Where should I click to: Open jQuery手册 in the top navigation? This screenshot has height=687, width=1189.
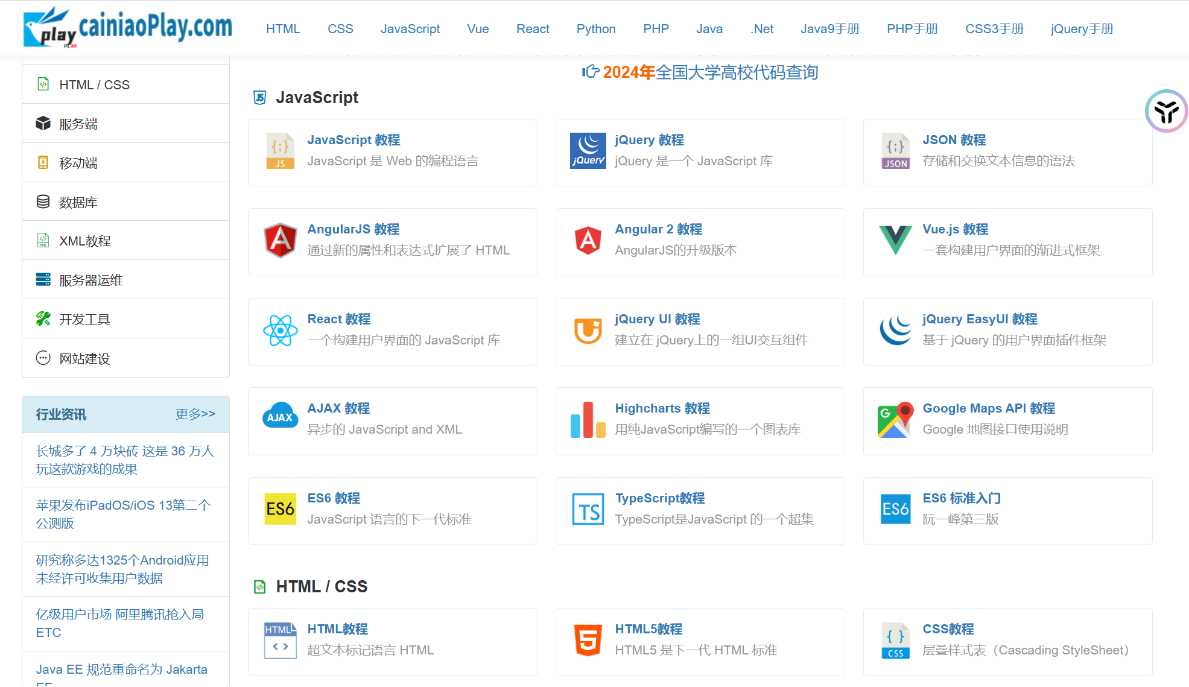[x=1082, y=29]
